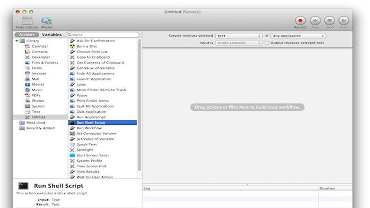Open the Most Used smart folder
The image size is (370, 208).
pyautogui.click(x=35, y=122)
